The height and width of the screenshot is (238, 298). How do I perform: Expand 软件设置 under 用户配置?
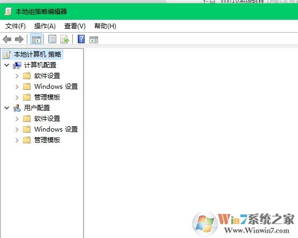pyautogui.click(x=17, y=119)
